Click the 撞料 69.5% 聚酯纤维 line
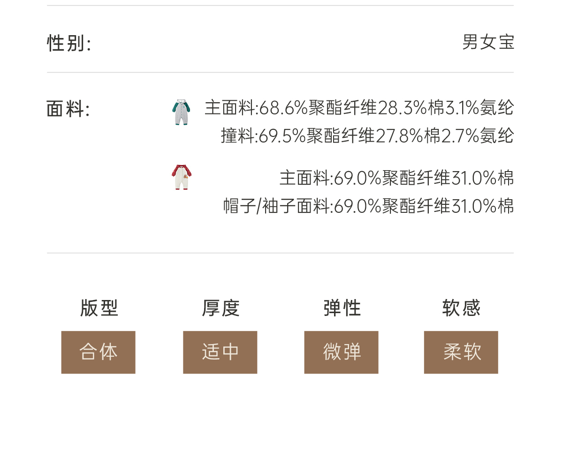The width and height of the screenshot is (563, 450). tap(367, 136)
